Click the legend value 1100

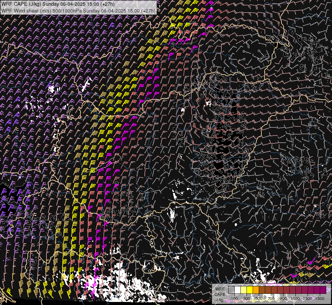[x=295, y=299]
